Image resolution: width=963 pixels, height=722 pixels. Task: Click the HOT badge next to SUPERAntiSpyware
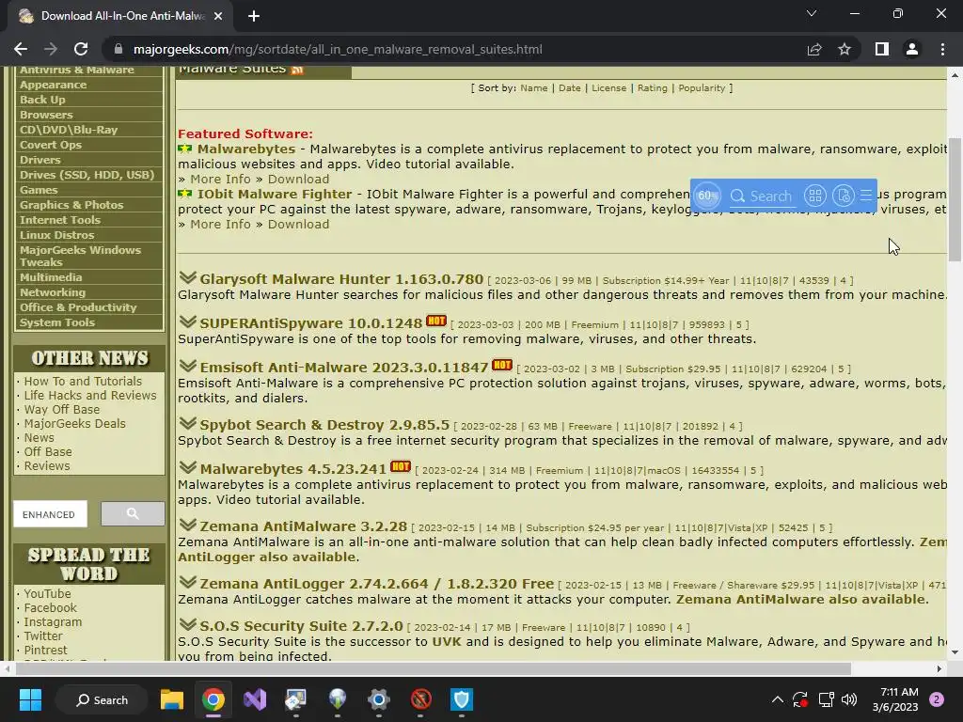(x=436, y=321)
